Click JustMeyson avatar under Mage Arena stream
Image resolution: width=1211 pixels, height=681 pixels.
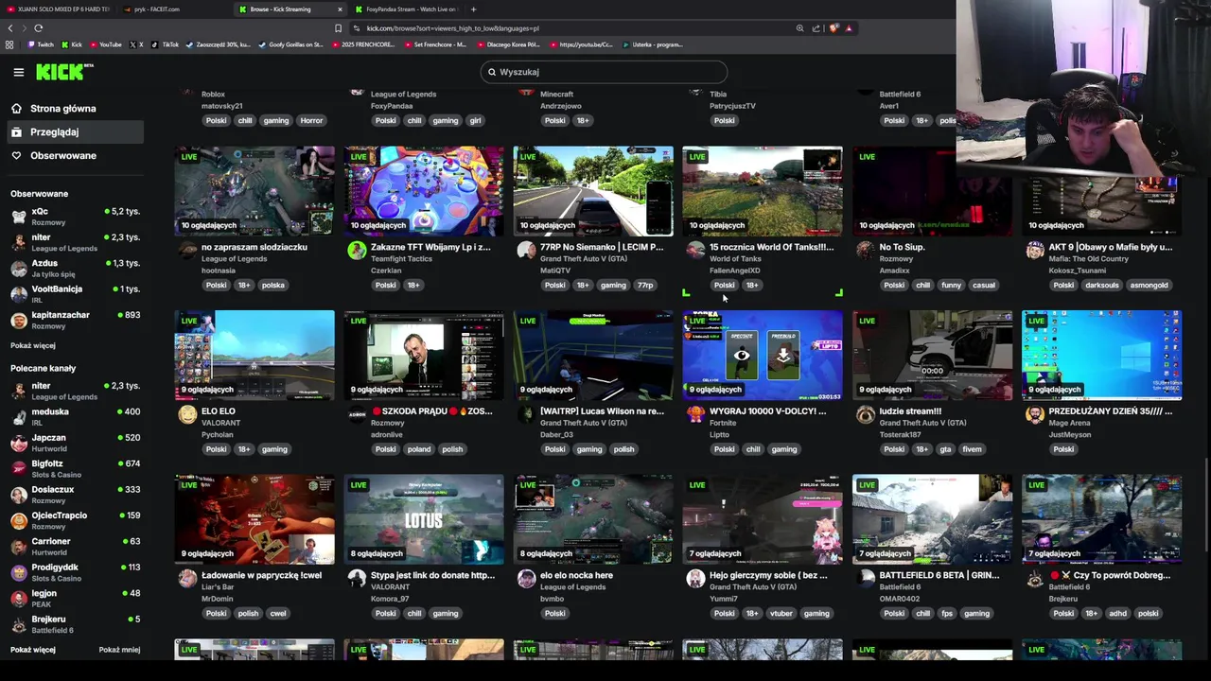tap(1034, 415)
